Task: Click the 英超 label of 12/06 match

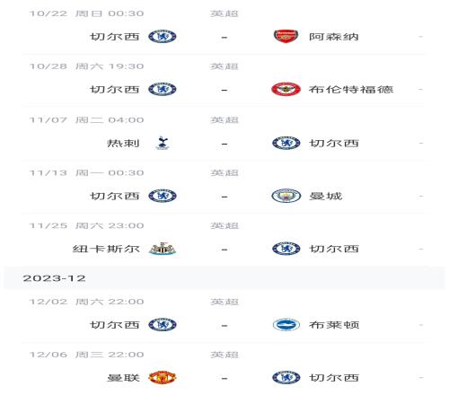Action: tap(224, 355)
